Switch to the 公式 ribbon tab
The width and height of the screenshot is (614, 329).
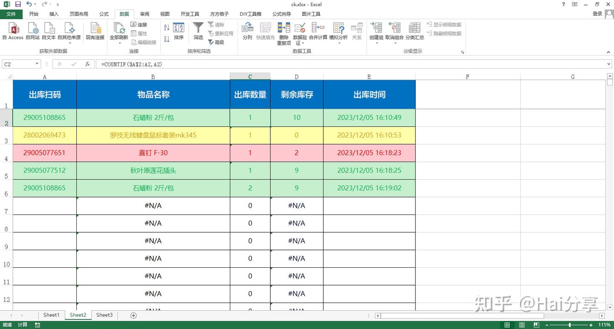point(103,14)
